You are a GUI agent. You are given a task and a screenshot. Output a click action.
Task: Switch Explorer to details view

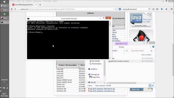150,85
